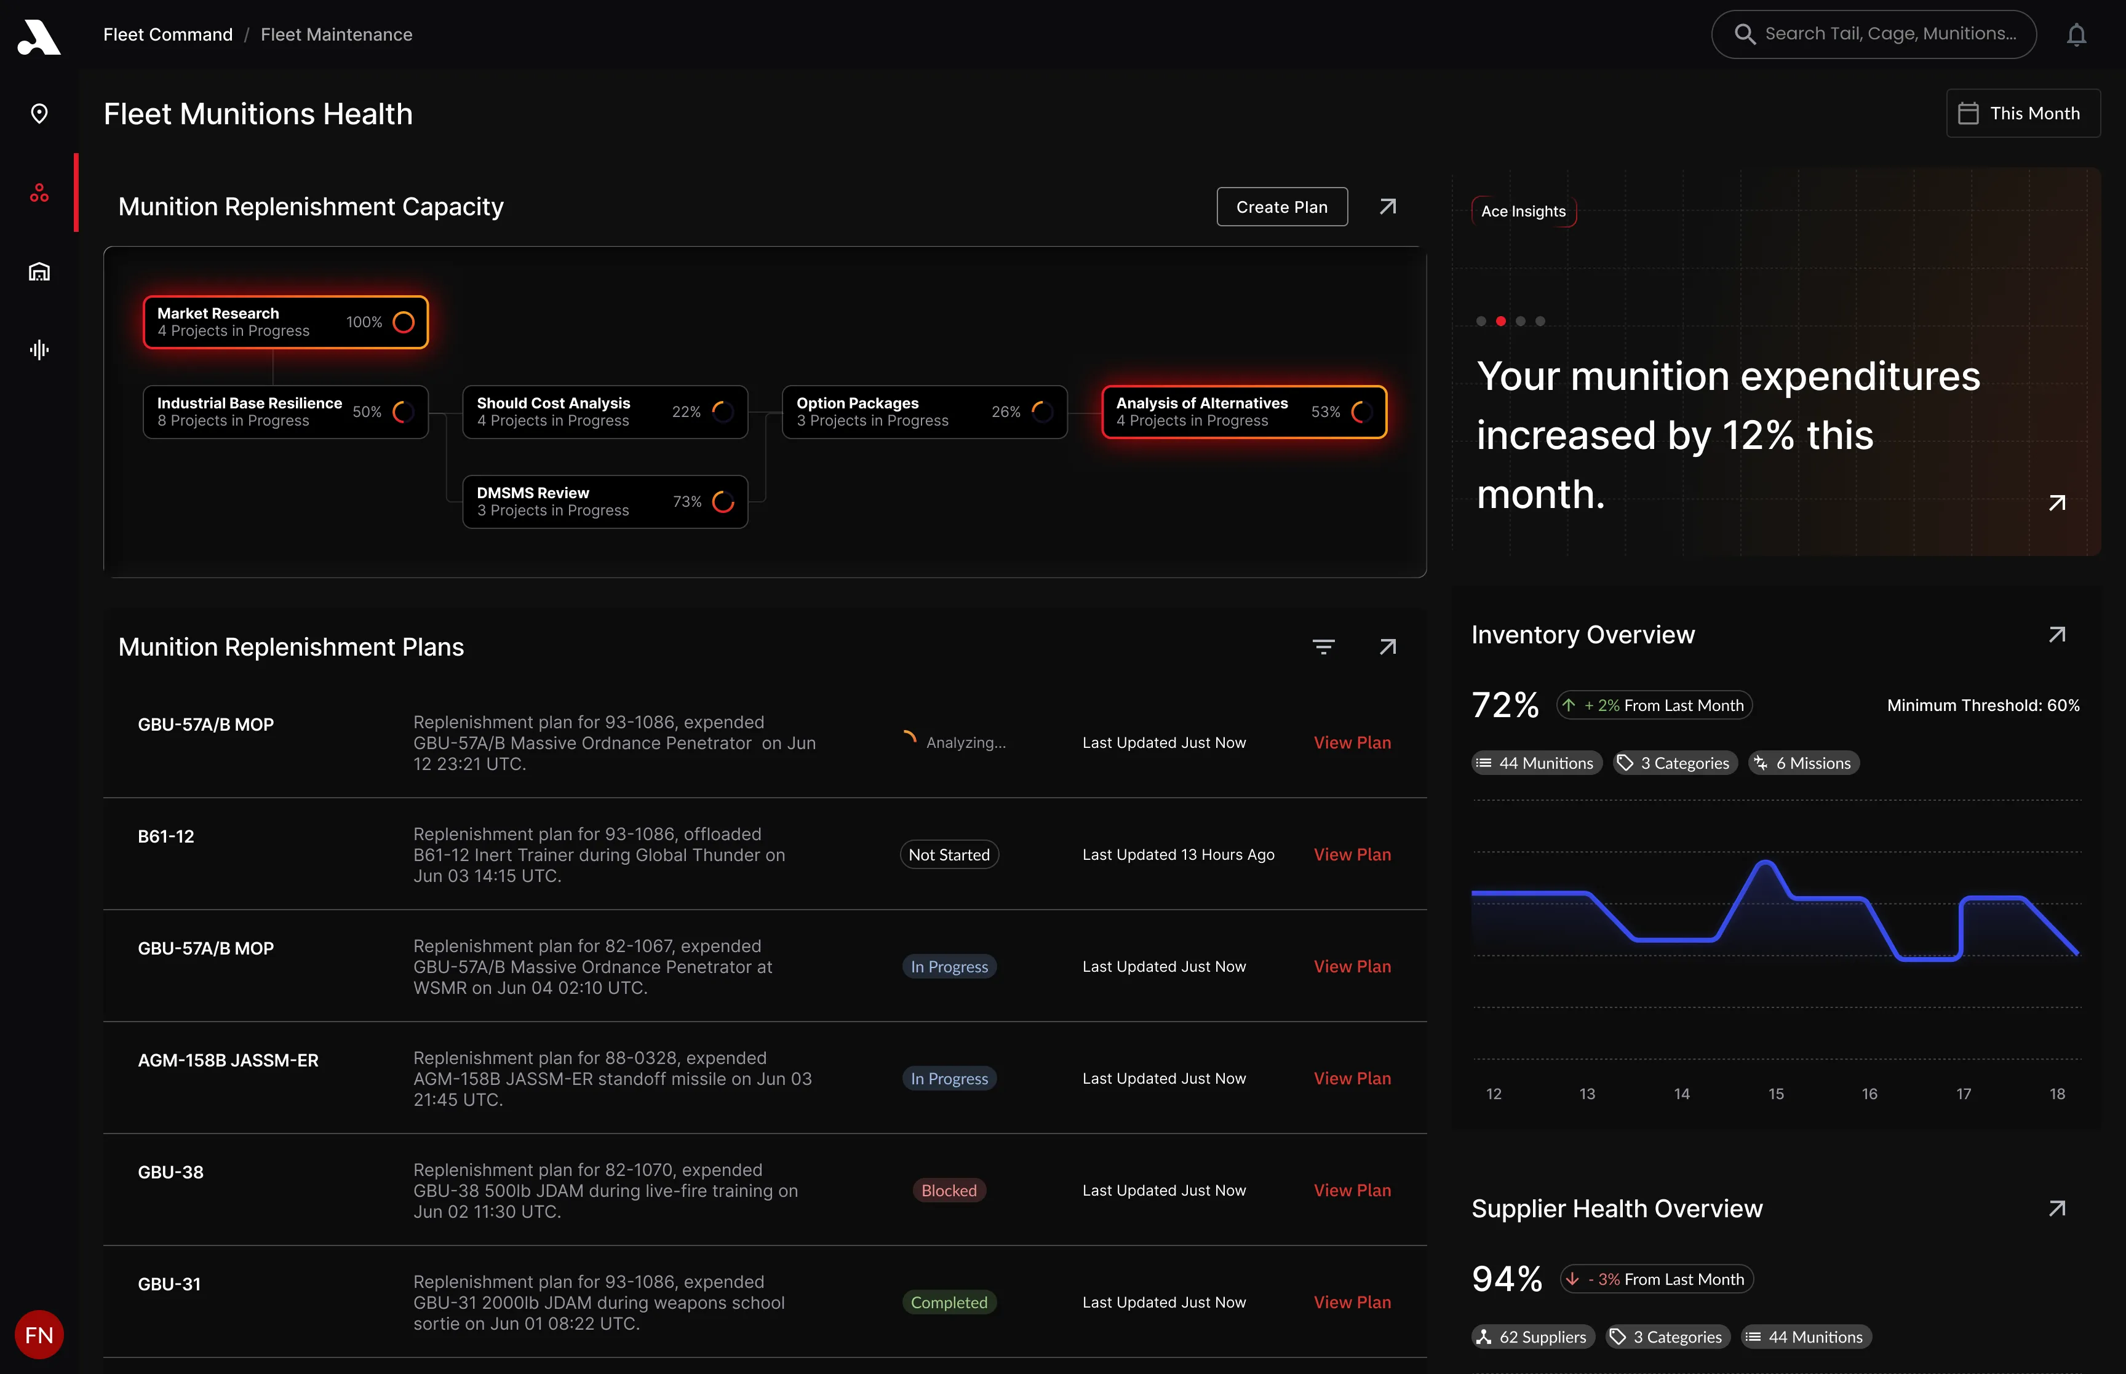Click the Ace Insights tag
The image size is (2126, 1374).
[1524, 212]
